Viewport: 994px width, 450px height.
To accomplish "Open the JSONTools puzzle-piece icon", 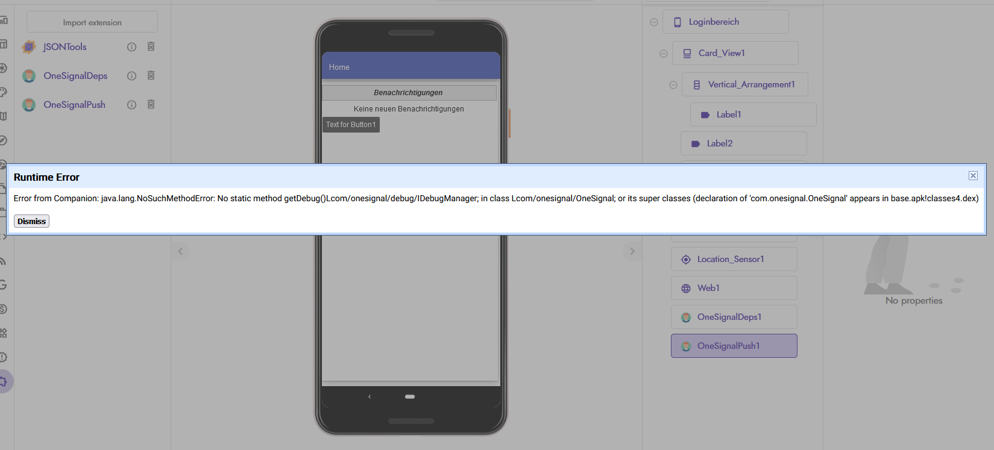I will click(x=29, y=47).
